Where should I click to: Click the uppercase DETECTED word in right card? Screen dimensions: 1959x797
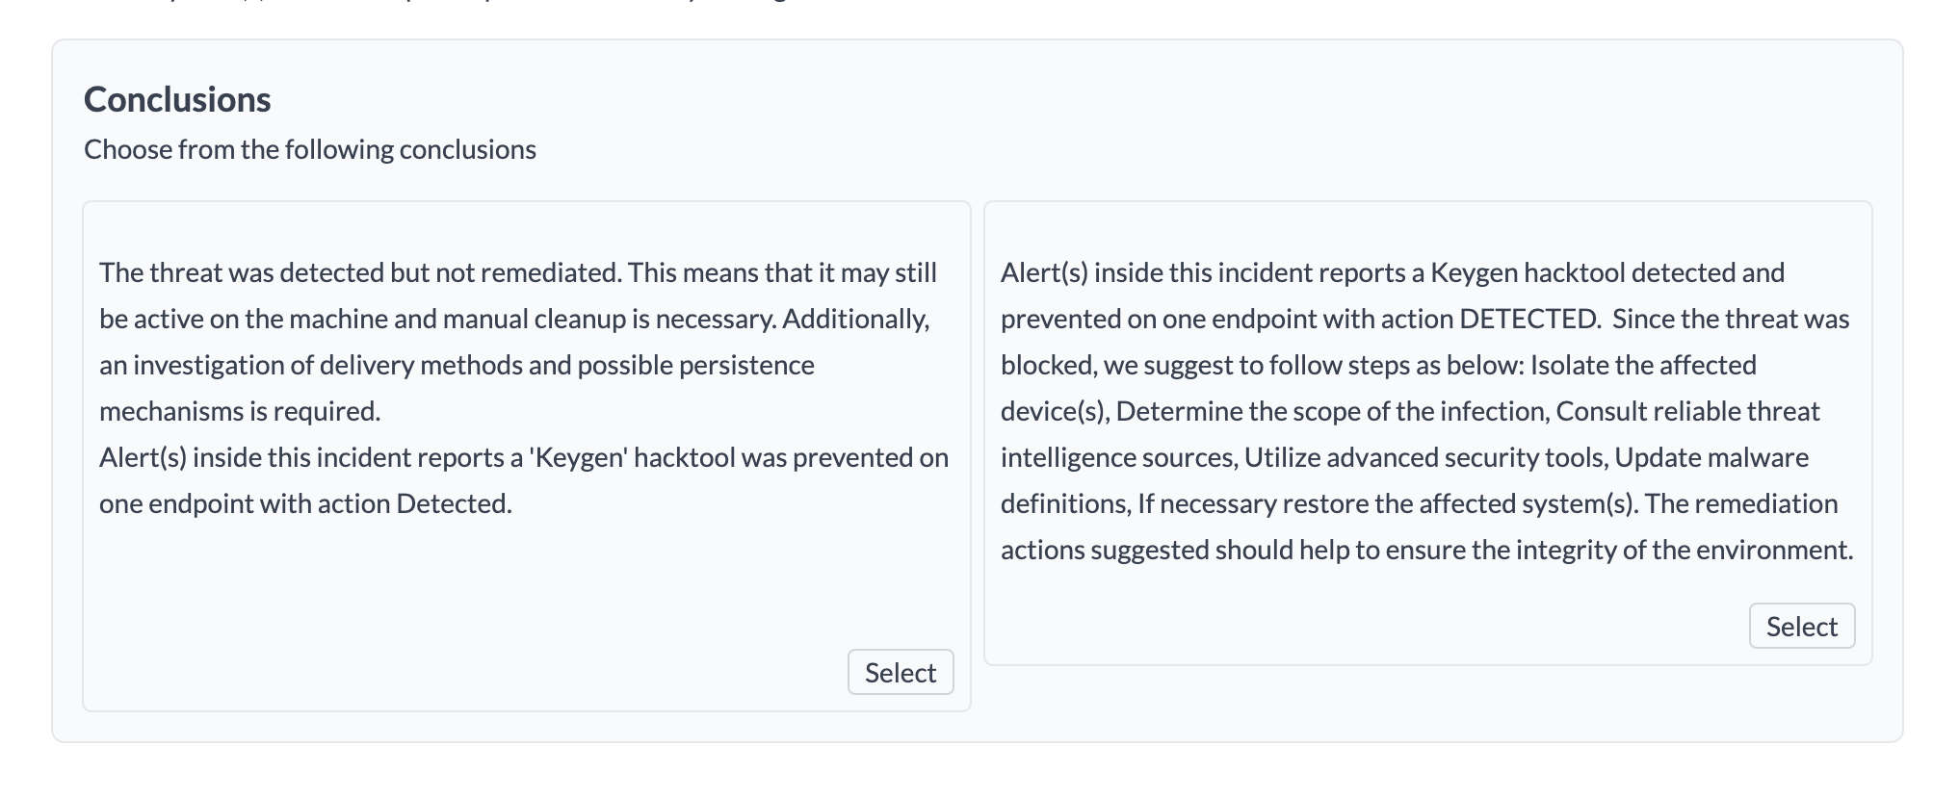(x=1528, y=319)
